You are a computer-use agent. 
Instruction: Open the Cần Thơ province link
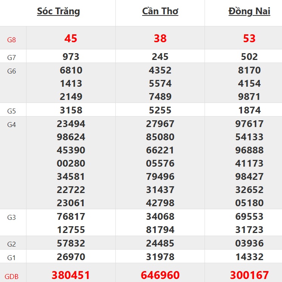(x=160, y=11)
